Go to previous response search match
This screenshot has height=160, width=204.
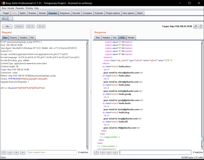tap(103, 152)
